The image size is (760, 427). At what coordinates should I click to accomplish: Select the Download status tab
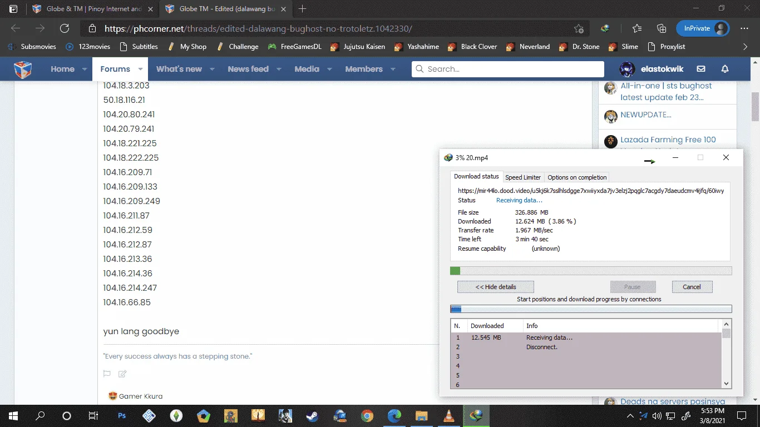pos(476,176)
